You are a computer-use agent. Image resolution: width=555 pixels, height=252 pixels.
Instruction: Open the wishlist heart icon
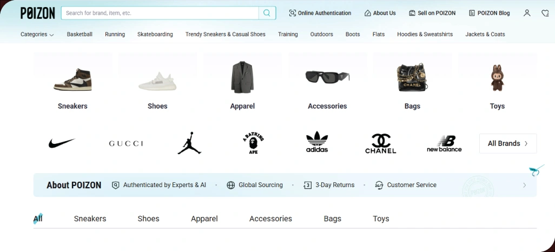tap(545, 13)
